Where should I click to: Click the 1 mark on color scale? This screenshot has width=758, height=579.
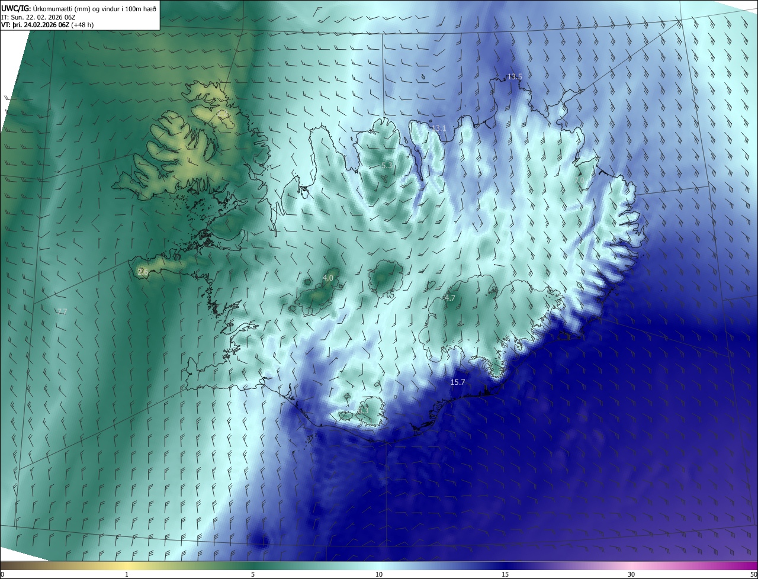(127, 574)
